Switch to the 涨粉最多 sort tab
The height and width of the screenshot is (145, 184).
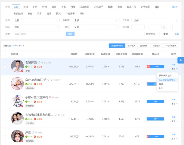[131, 46]
